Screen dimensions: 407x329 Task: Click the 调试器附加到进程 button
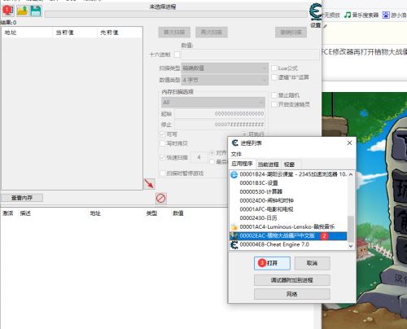(x=292, y=280)
